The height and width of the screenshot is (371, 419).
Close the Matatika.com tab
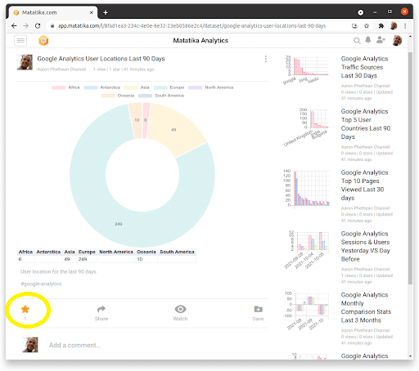(x=92, y=12)
